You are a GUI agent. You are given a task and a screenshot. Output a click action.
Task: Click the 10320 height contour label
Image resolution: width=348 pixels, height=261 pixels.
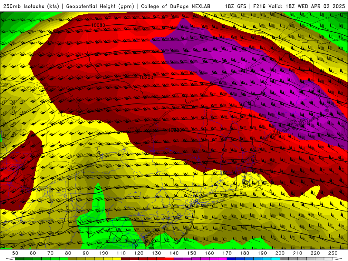pos(175,130)
